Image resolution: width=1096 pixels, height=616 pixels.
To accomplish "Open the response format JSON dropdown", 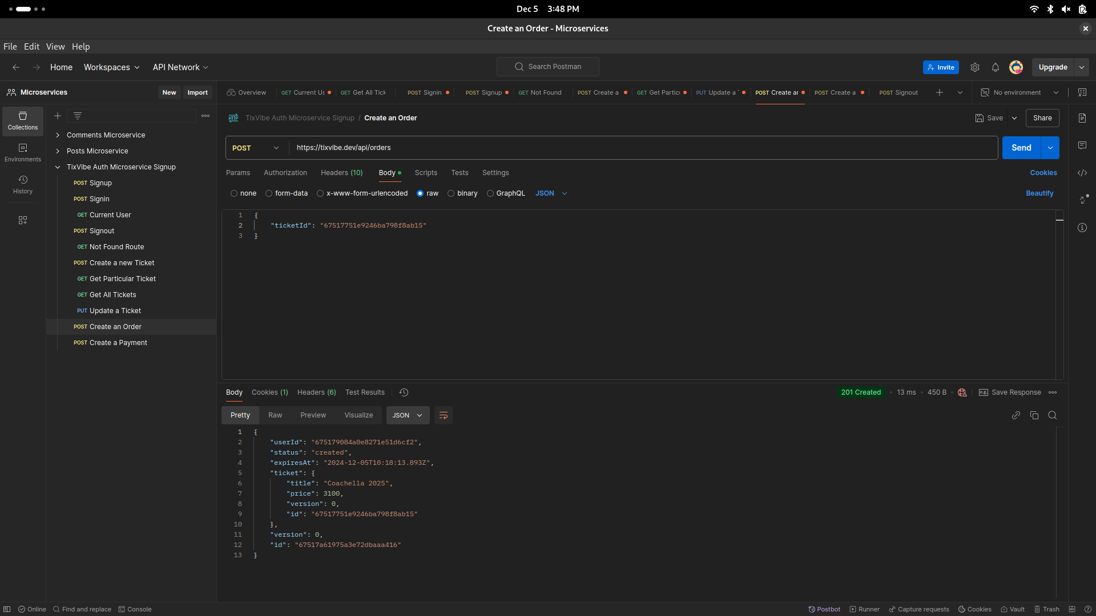I will tap(408, 415).
